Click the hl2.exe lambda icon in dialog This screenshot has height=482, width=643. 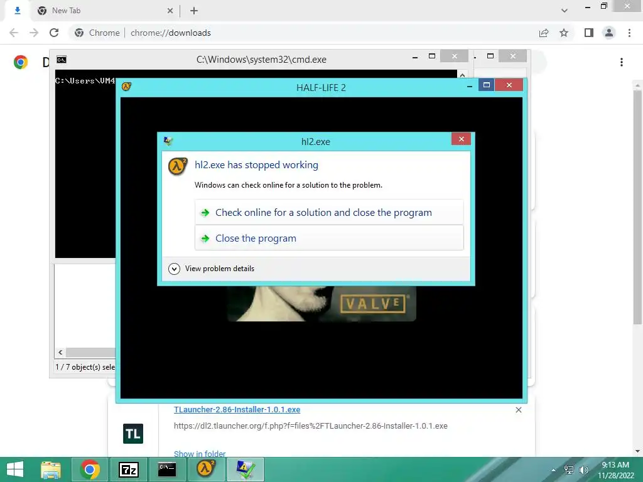pos(178,166)
